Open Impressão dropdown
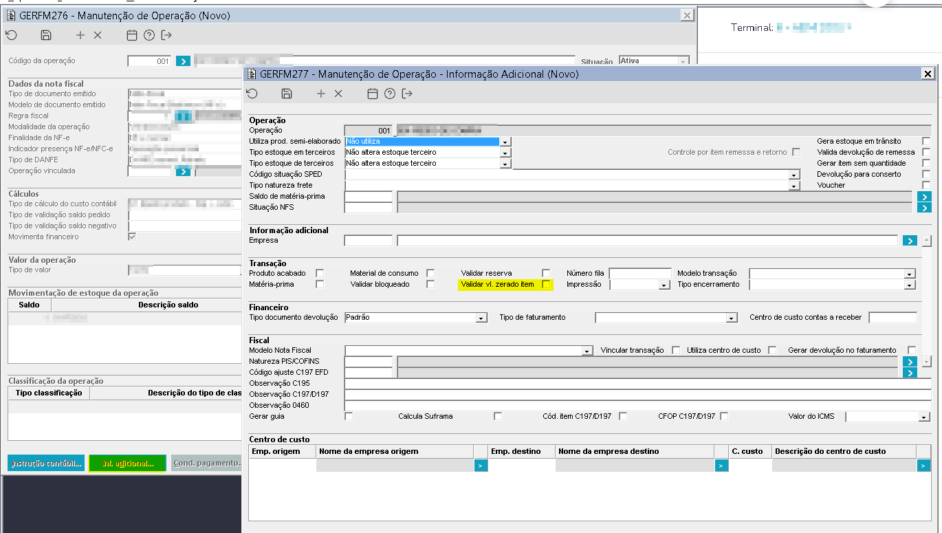Image resolution: width=942 pixels, height=533 pixels. [664, 285]
